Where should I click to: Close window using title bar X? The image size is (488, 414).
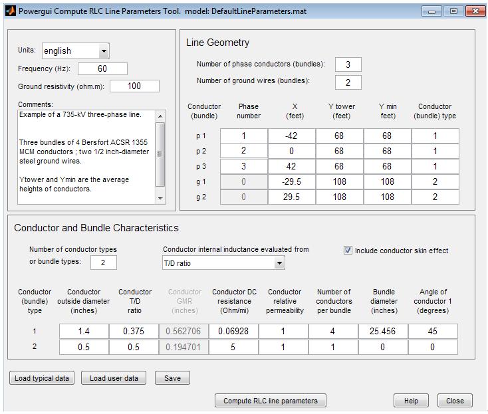pos(475,11)
